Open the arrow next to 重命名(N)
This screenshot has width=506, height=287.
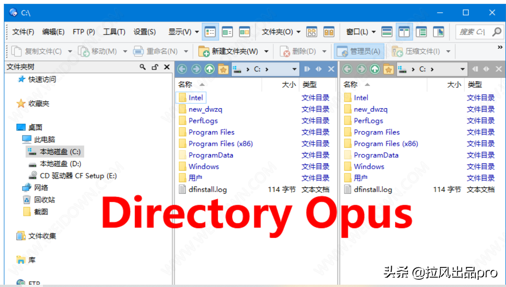186,51
